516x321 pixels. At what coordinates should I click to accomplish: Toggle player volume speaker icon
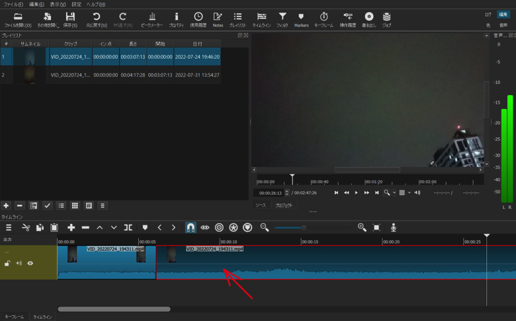(x=417, y=193)
